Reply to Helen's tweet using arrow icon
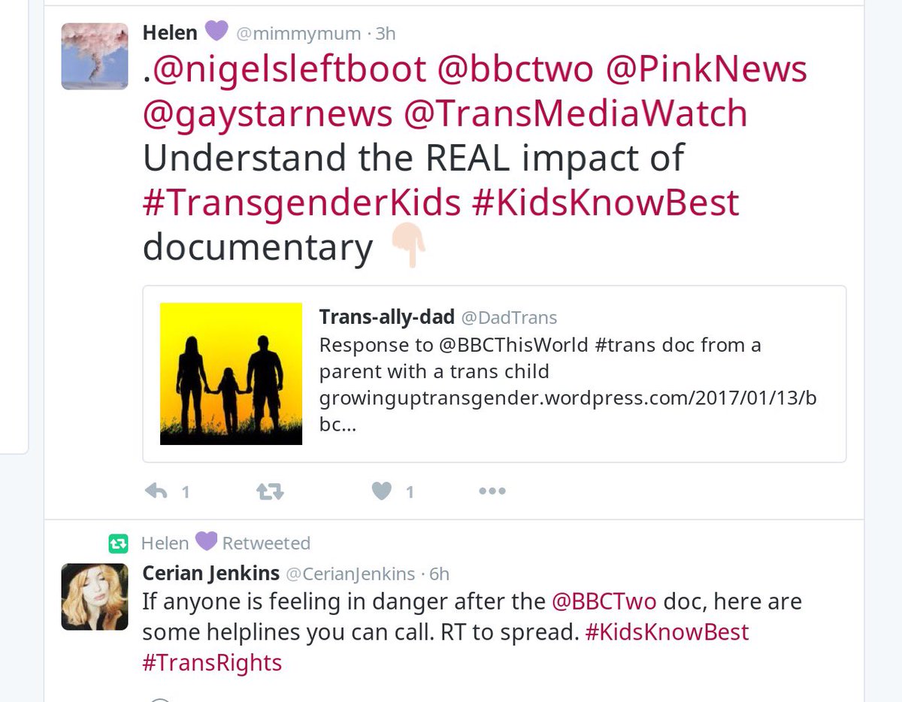 (156, 492)
